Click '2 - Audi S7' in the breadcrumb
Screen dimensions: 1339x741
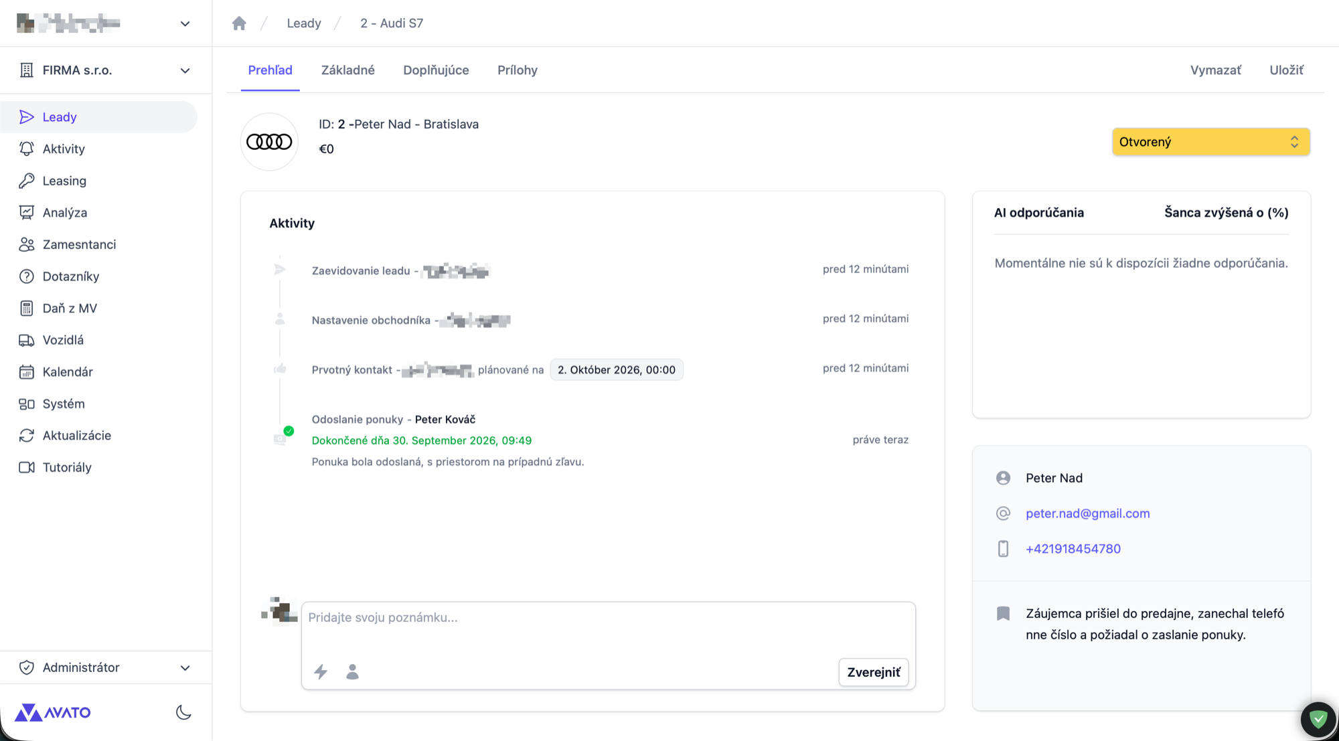click(x=392, y=23)
